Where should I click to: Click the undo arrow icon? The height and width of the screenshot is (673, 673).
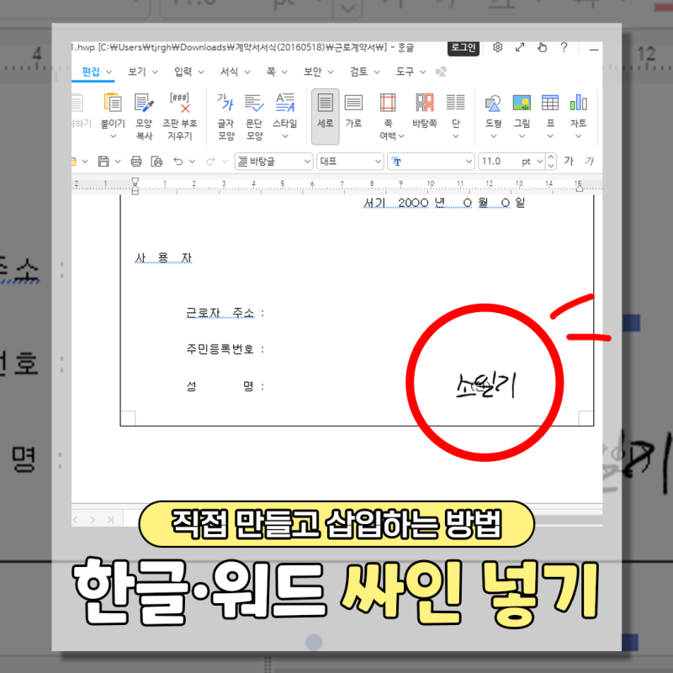pyautogui.click(x=178, y=162)
